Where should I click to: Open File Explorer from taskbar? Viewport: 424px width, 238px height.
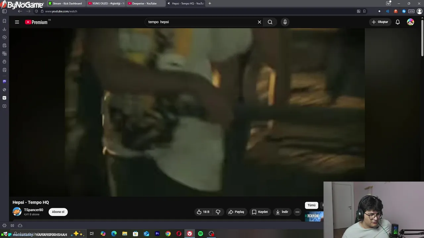125,234
